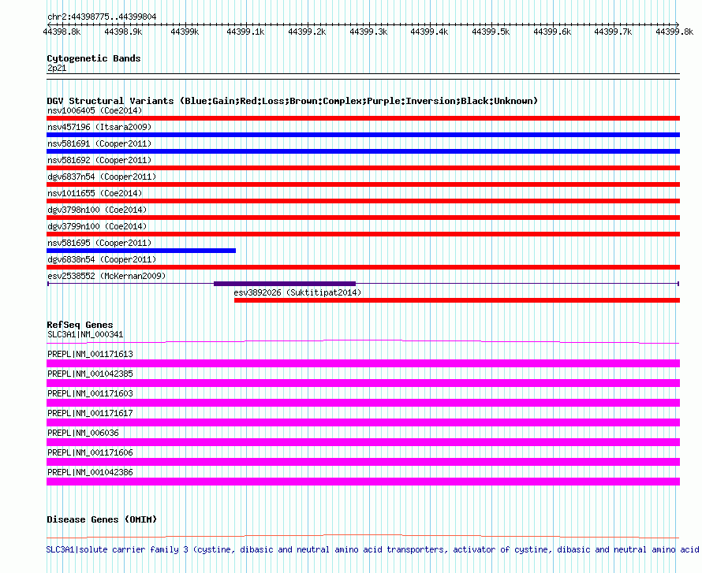Click magenta bar under PREPL|NM_006036
702x573 pixels.
click(x=363, y=442)
